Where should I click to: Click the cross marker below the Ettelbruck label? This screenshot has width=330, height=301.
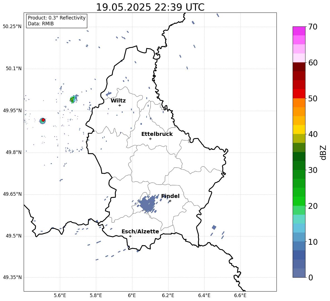click(x=150, y=139)
